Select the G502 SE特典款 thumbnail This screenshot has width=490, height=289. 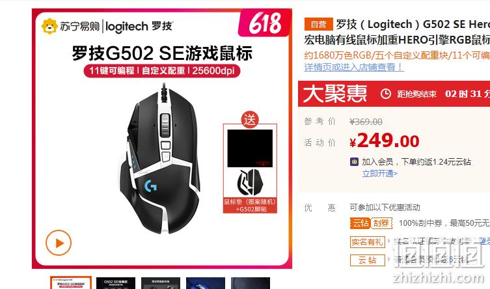[116, 282]
